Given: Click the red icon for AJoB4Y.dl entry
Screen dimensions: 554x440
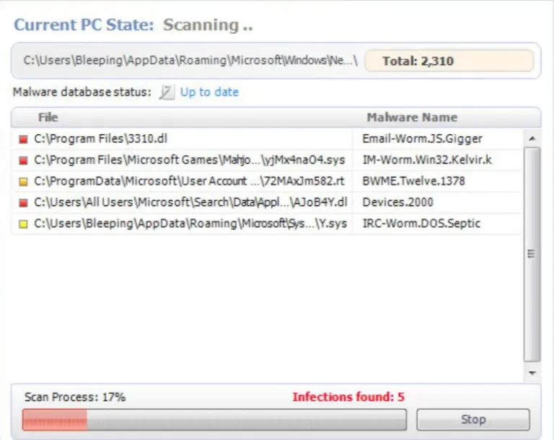Looking at the screenshot, I should pyautogui.click(x=23, y=203).
